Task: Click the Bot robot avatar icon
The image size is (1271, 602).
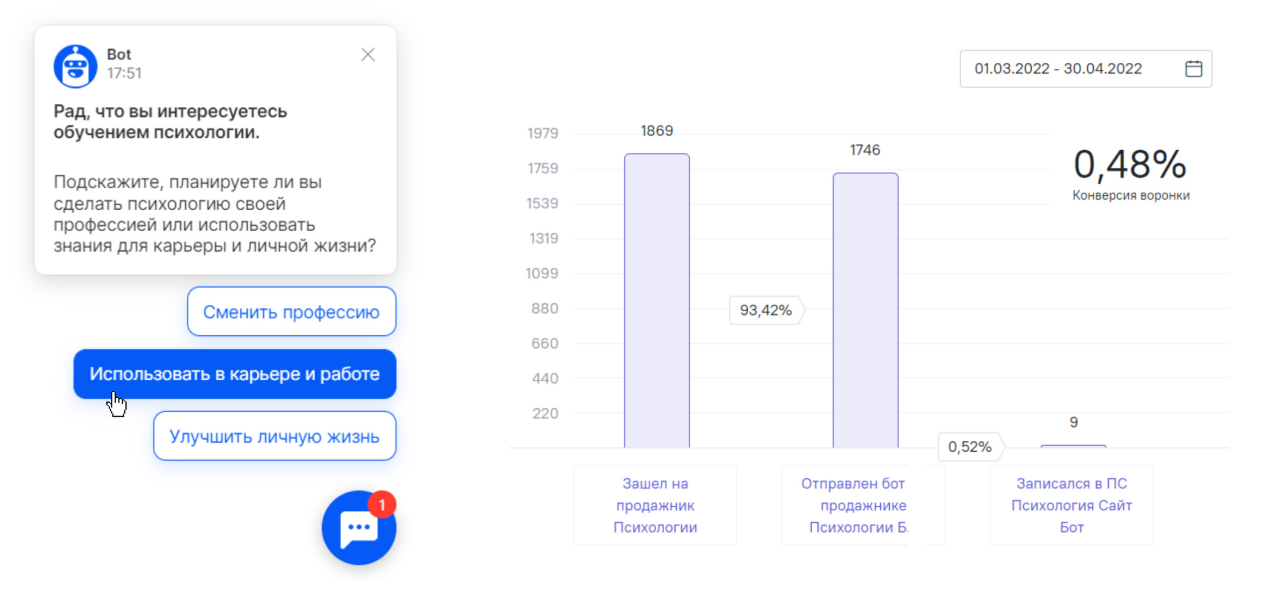Action: pyautogui.click(x=75, y=66)
